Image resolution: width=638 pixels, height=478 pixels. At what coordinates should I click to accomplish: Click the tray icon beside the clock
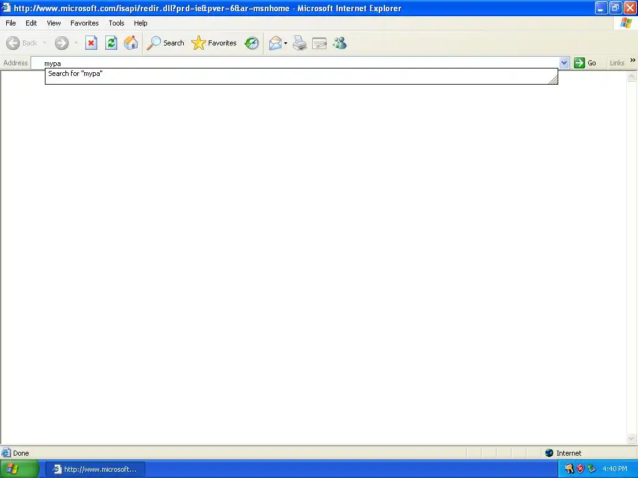pyautogui.click(x=592, y=469)
